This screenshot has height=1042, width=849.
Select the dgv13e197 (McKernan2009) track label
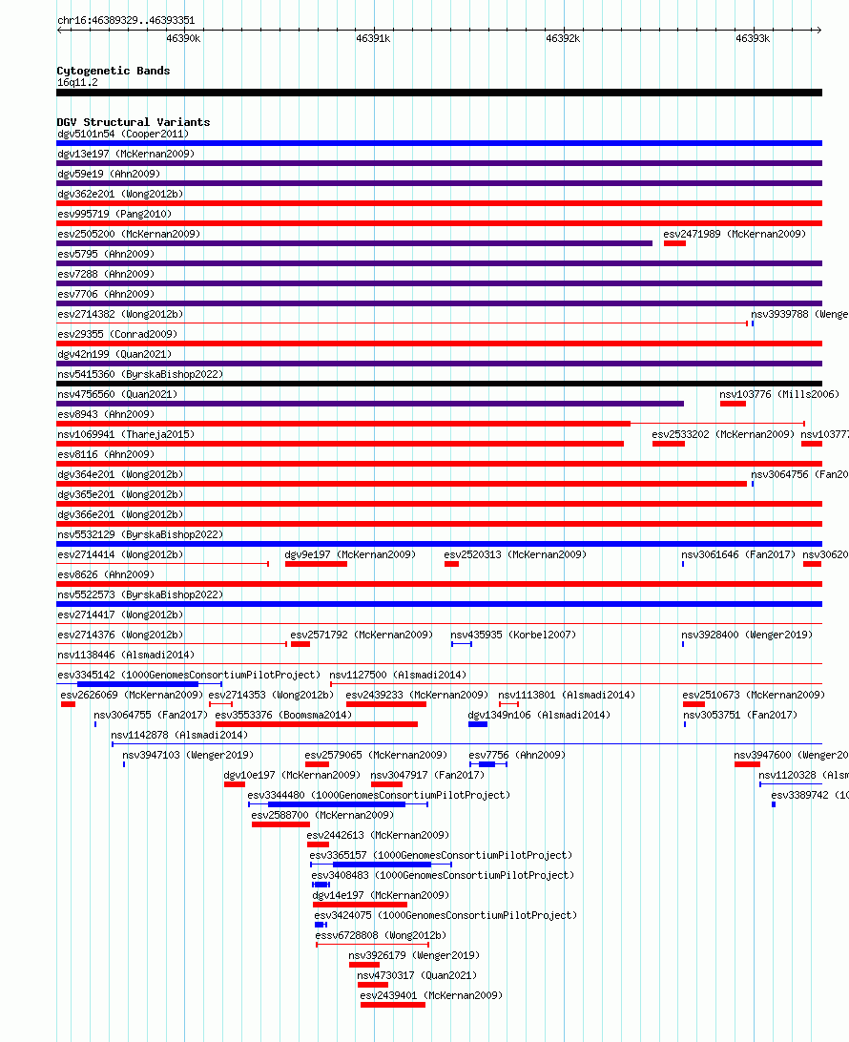click(x=126, y=155)
